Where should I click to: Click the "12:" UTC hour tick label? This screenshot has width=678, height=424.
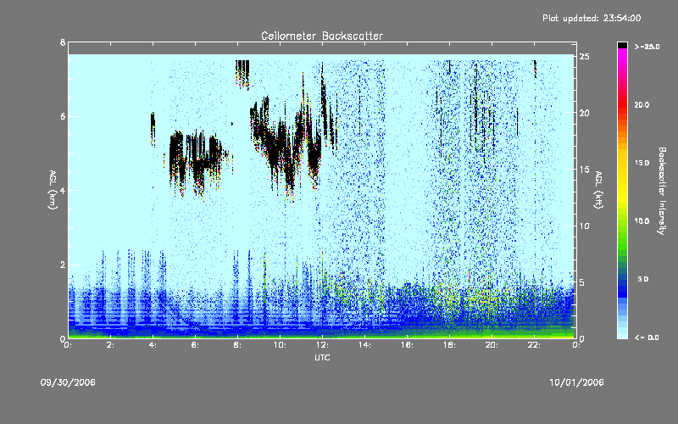pyautogui.click(x=322, y=345)
